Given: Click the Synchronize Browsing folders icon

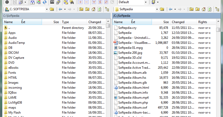Looking at the screenshot, I should pos(66,2).
